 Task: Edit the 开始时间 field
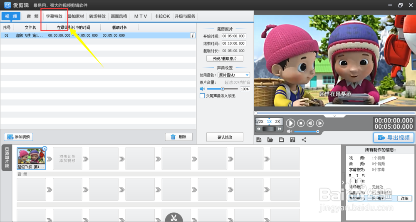(x=234, y=36)
